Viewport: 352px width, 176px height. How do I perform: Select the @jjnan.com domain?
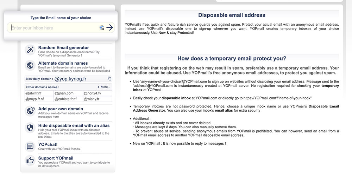click(x=68, y=93)
